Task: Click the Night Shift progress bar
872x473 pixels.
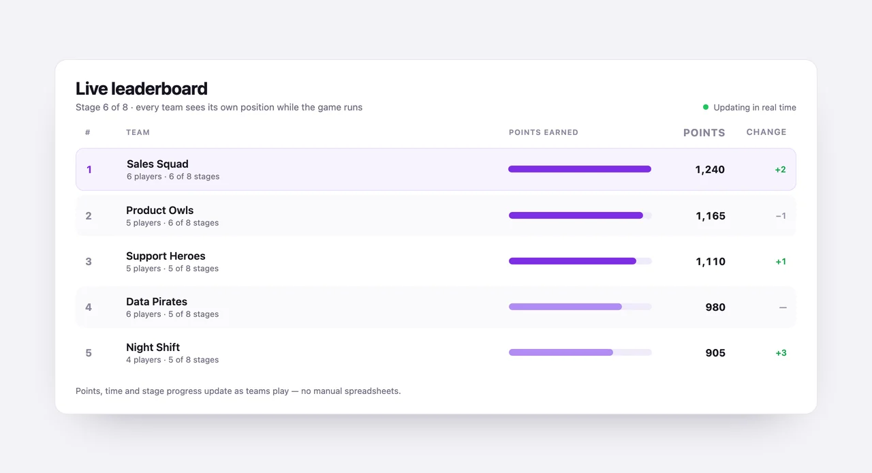Action: coord(580,352)
